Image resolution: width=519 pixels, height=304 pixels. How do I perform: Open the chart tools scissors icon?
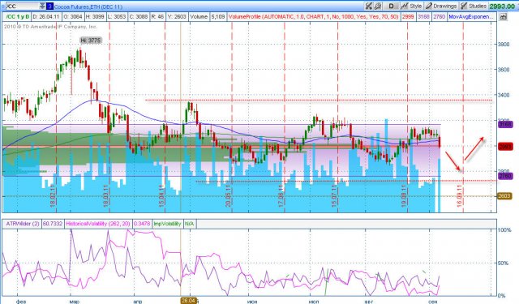368,6
